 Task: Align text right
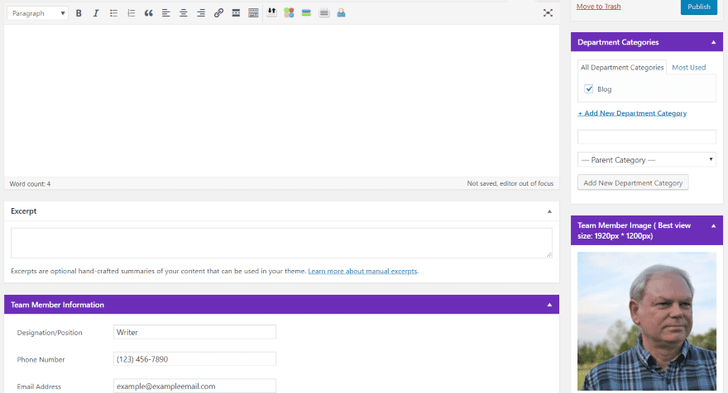click(200, 13)
